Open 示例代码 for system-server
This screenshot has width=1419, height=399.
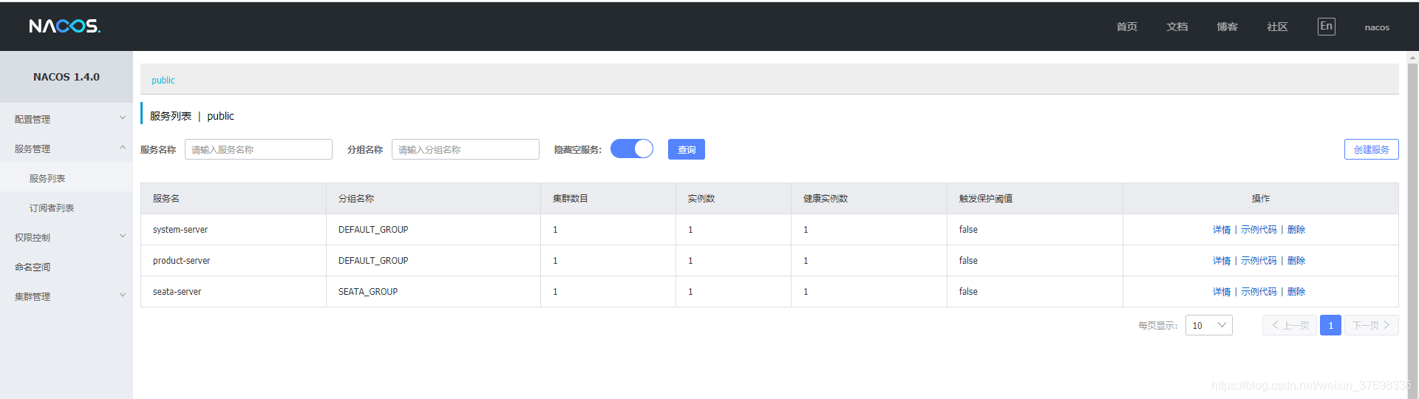(x=1259, y=230)
